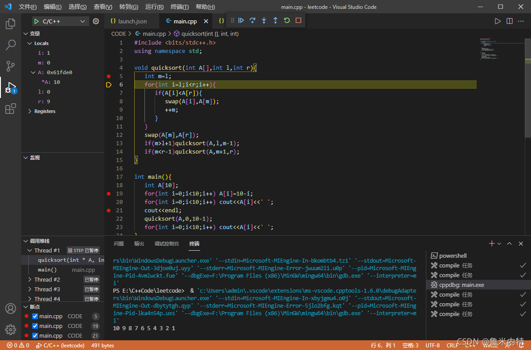Uncheck the breakpoint for main.cpp line 19
The height and width of the screenshot is (350, 531).
[x=36, y=326]
